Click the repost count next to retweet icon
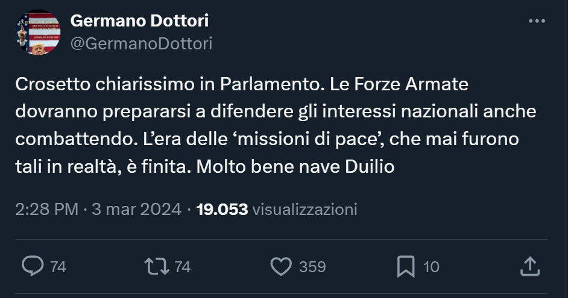The height and width of the screenshot is (298, 568). (182, 266)
